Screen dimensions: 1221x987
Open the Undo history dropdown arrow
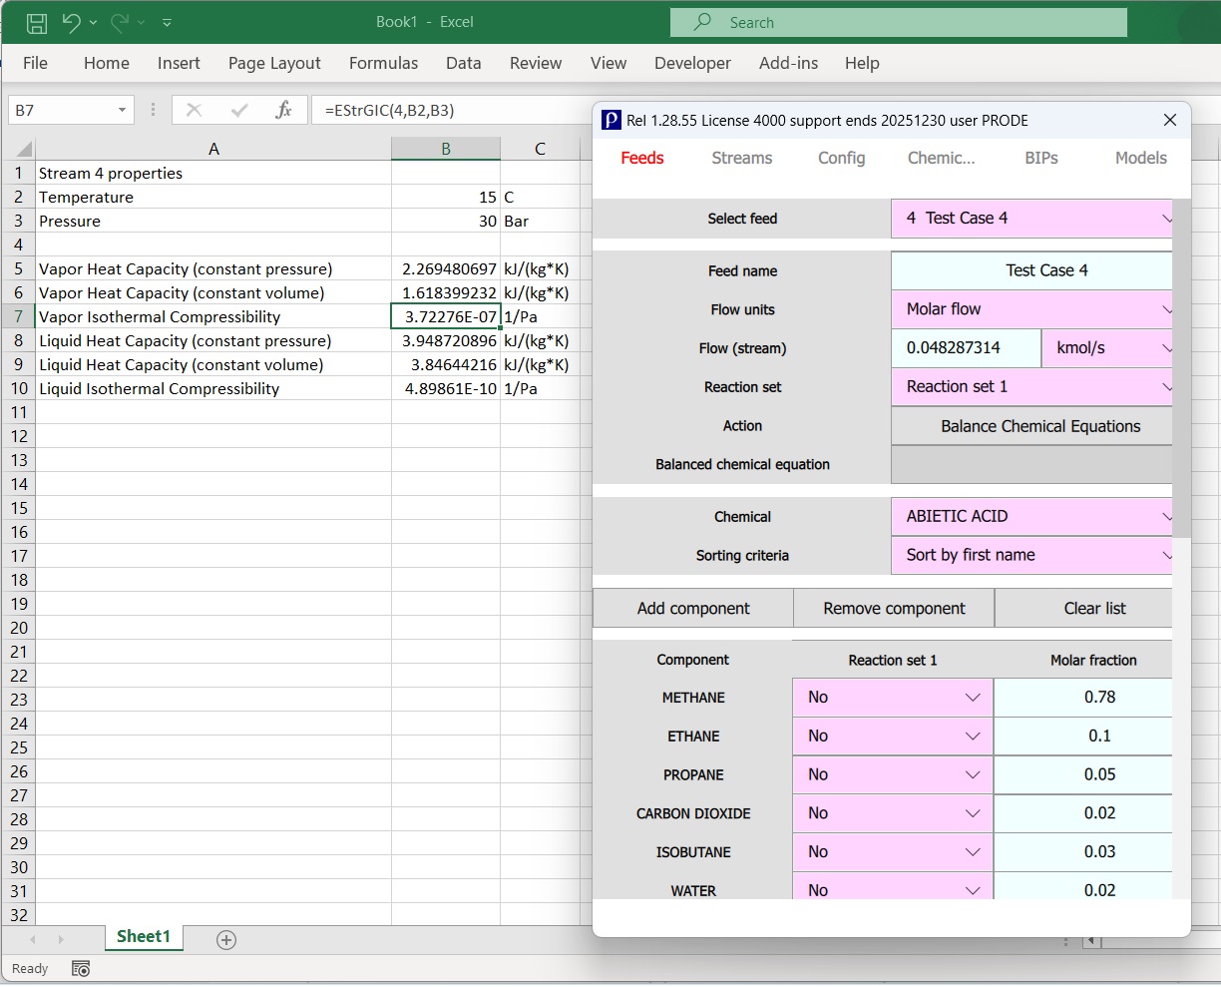tap(93, 22)
